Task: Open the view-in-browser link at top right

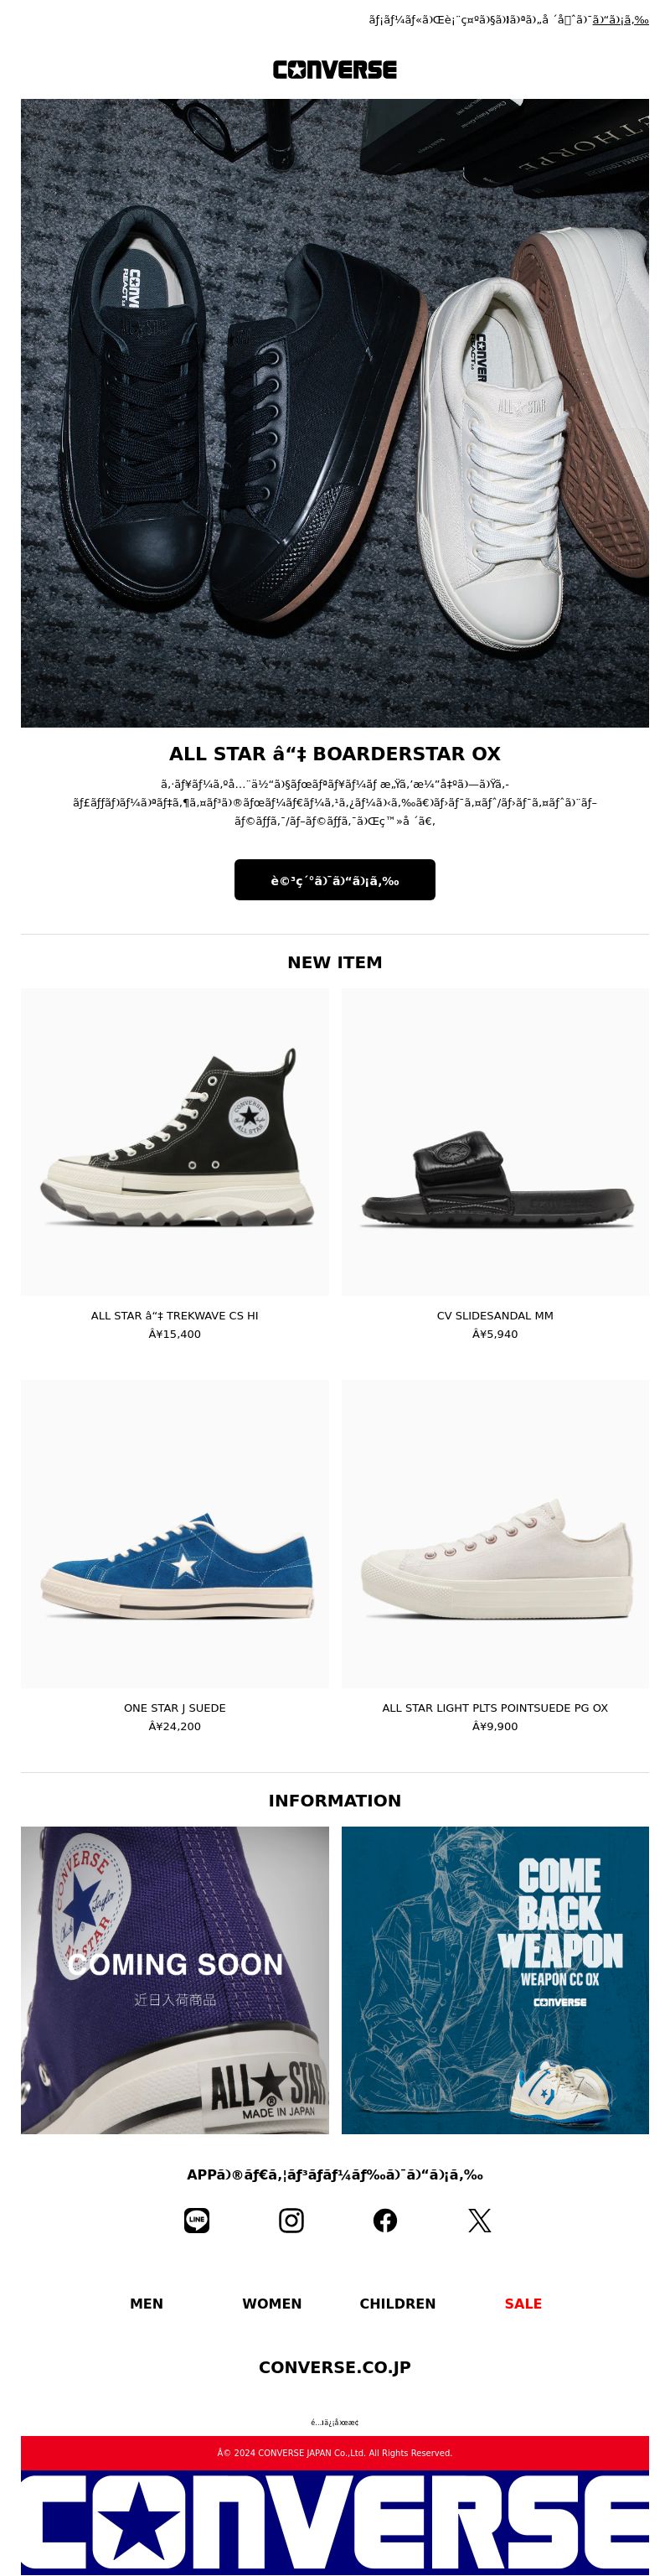Action: [x=620, y=19]
